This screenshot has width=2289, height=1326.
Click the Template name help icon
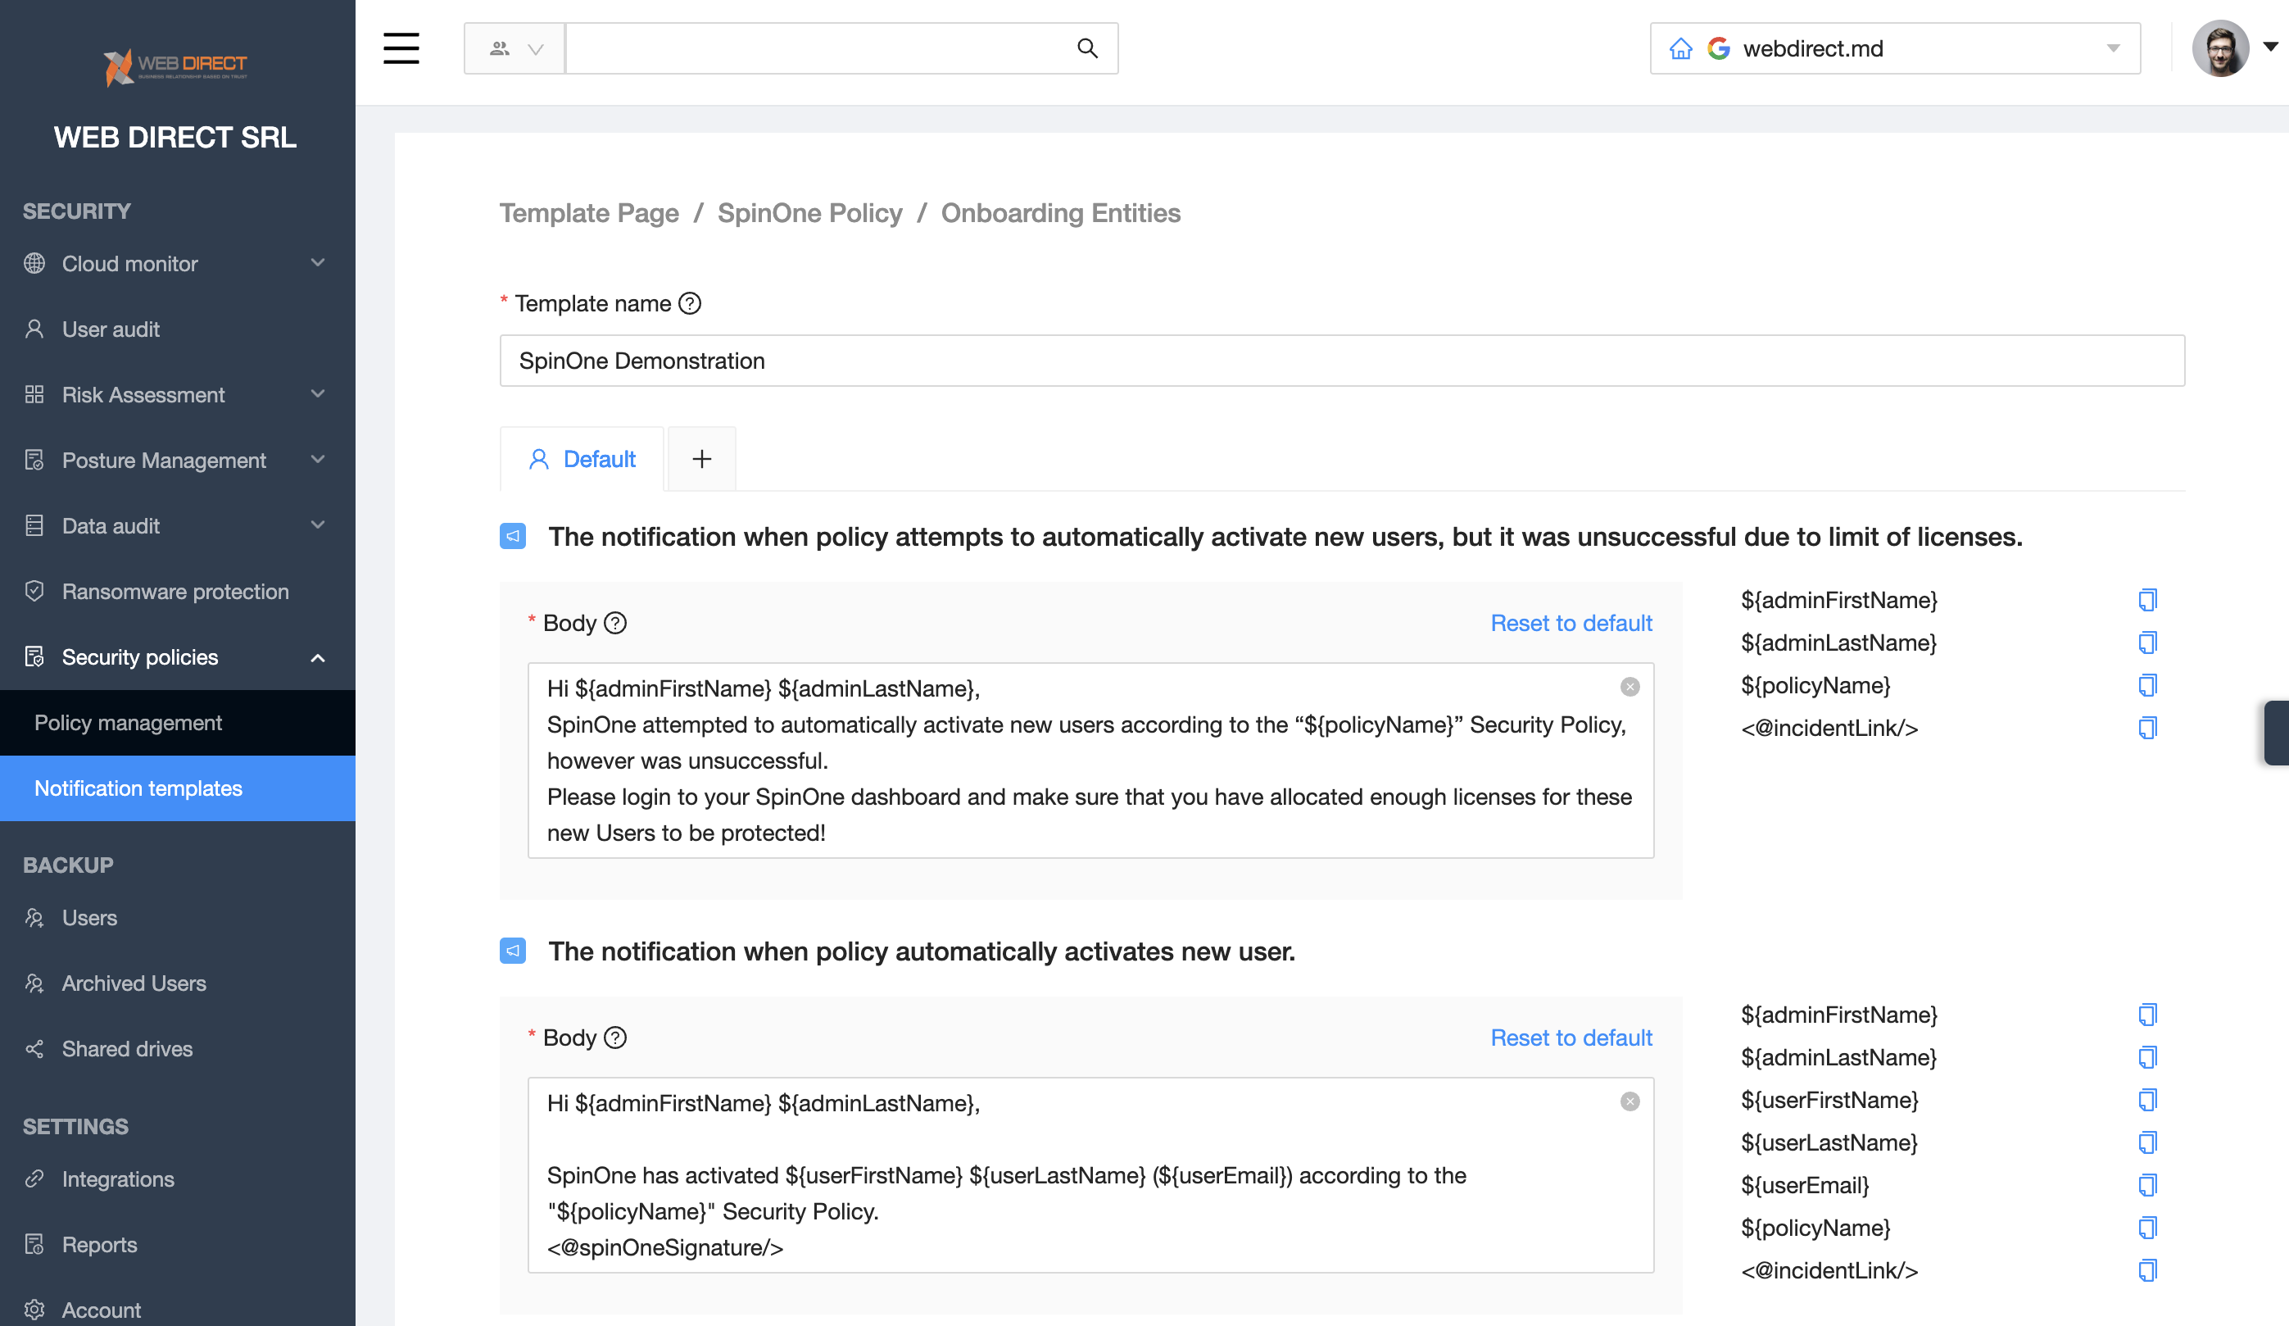coord(691,303)
